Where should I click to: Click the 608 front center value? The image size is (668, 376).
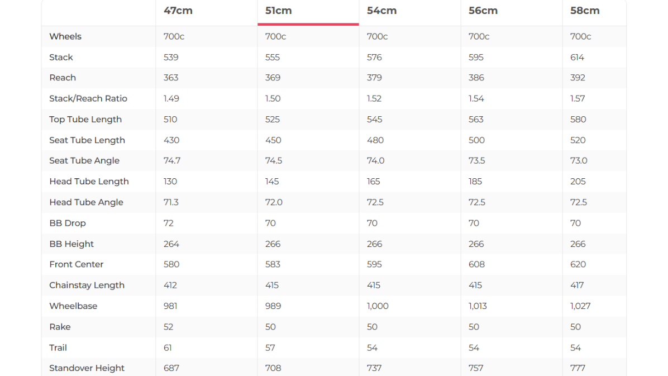[x=476, y=264]
